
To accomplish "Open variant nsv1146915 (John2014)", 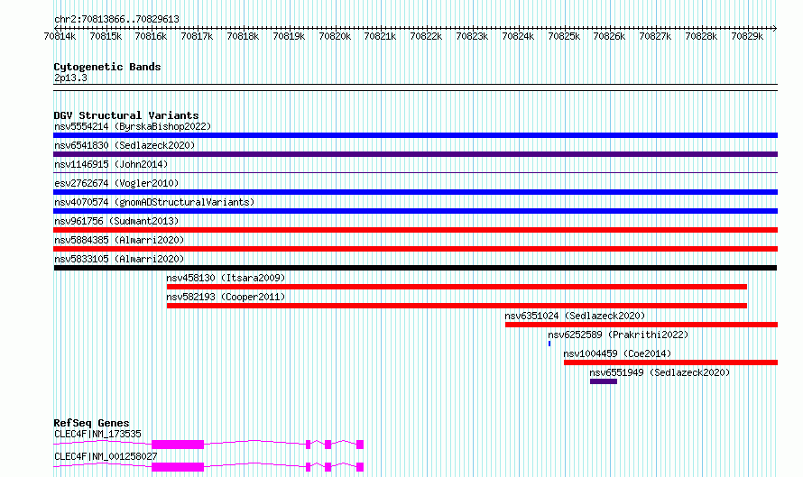I will tap(111, 164).
